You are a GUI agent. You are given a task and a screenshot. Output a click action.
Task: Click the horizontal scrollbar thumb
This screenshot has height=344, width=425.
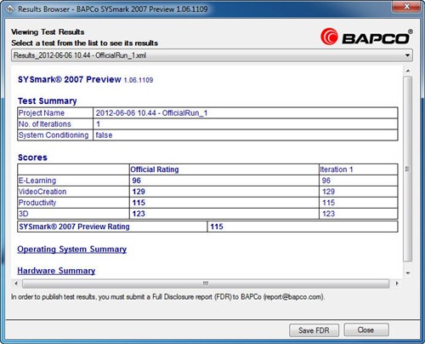(206, 284)
